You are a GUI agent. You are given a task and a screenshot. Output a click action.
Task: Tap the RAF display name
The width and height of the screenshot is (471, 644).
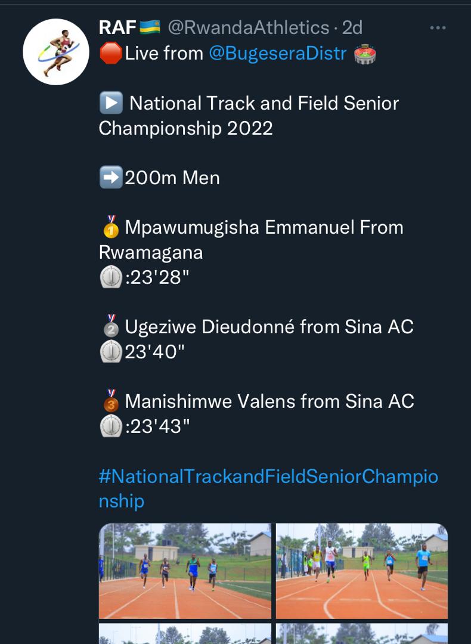pos(117,27)
